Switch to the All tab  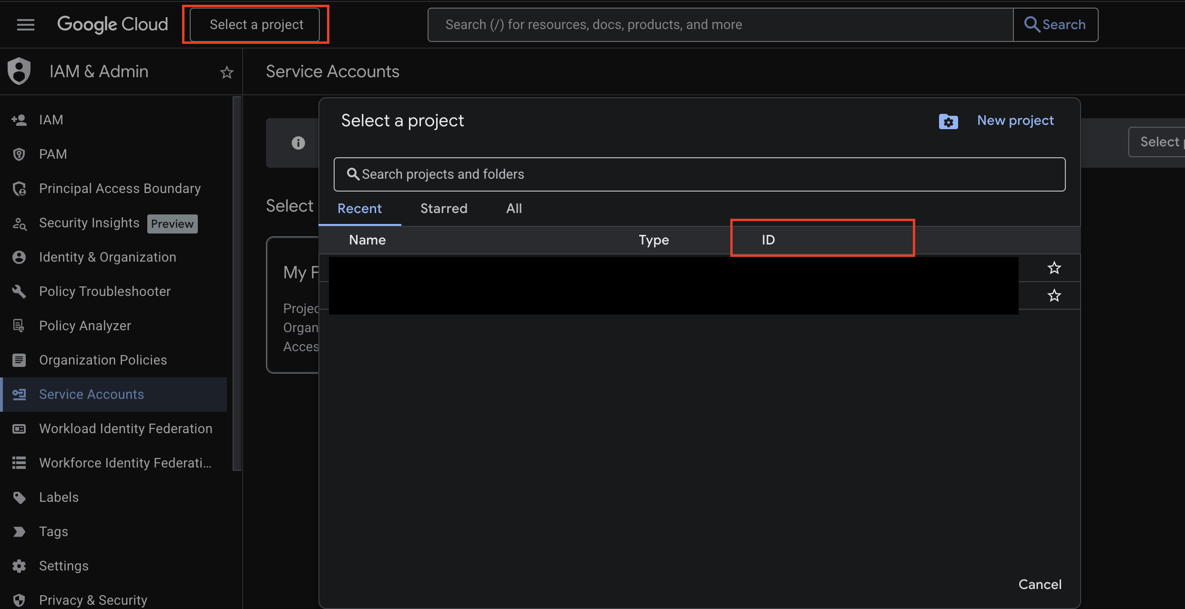(513, 209)
